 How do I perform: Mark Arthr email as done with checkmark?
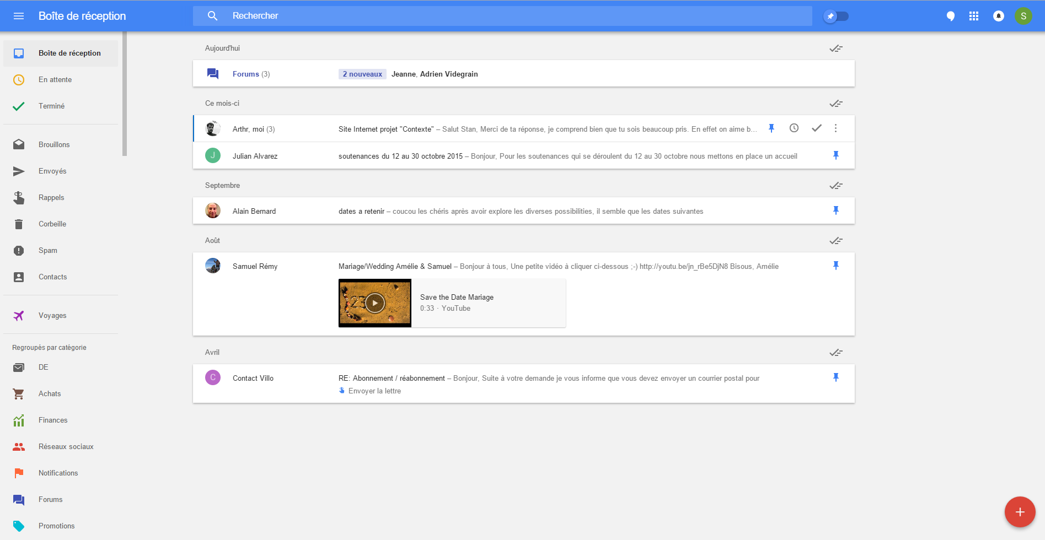coord(817,128)
